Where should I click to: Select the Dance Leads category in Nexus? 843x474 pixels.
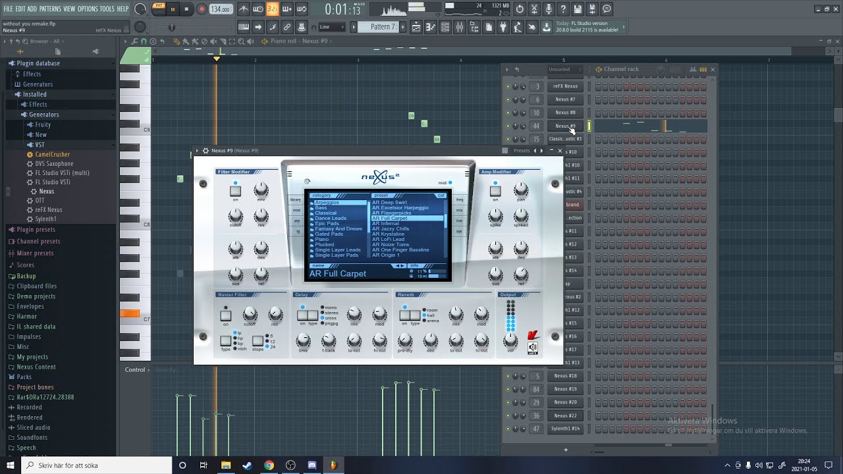click(331, 219)
